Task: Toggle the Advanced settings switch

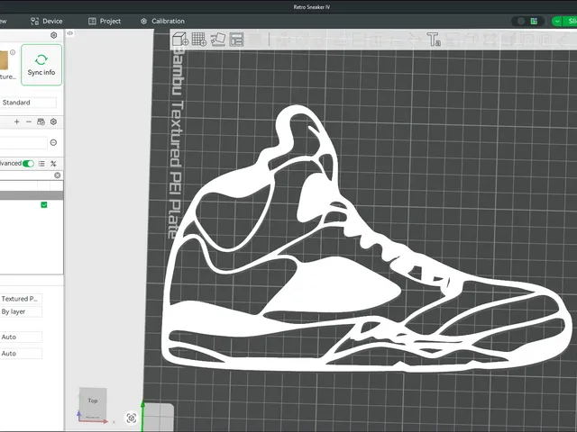Action: pyautogui.click(x=28, y=164)
